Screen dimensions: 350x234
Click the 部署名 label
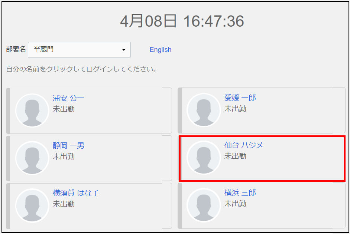(16, 49)
